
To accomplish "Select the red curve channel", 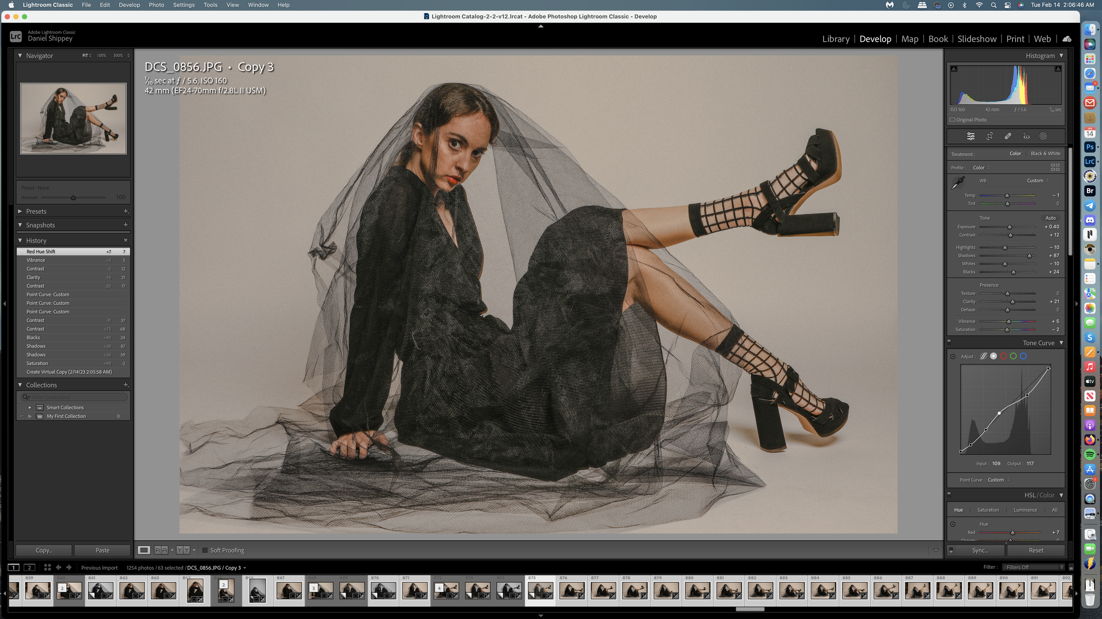I will coord(1003,356).
